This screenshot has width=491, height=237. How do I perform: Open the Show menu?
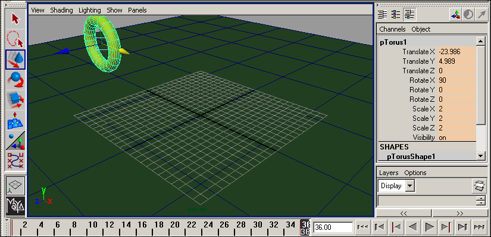coord(114,10)
